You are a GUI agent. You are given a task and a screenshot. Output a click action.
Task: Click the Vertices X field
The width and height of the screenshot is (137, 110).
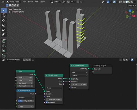pos(25,83)
